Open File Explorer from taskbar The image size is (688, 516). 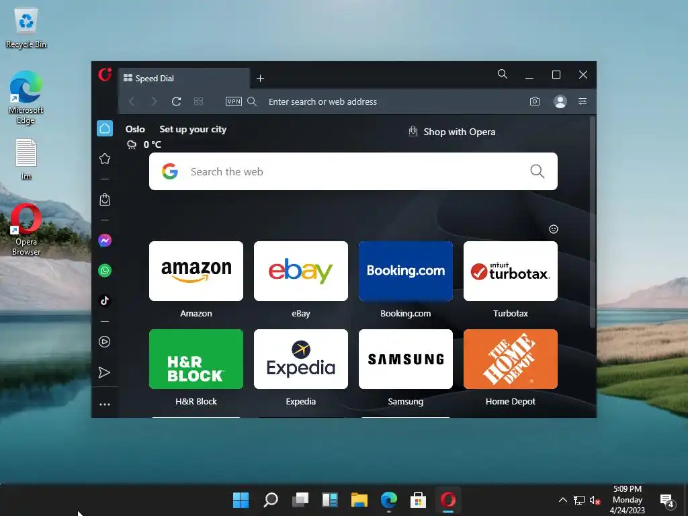point(359,500)
